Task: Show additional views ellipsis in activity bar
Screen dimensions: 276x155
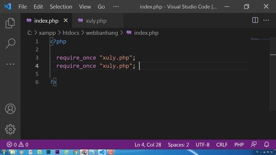Action: coord(10,64)
